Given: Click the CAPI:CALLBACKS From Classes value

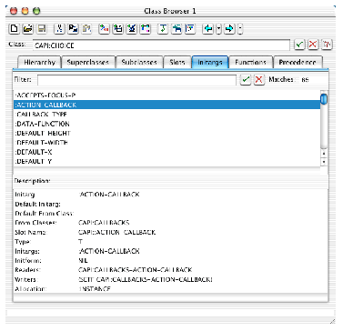Looking at the screenshot, I should [104, 223].
